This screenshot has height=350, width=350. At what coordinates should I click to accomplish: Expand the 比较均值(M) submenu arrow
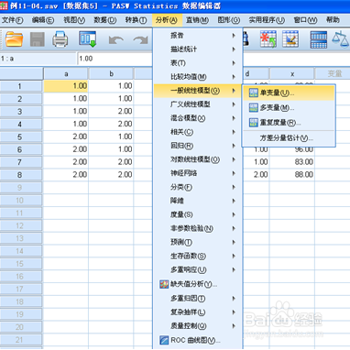tap(234, 77)
